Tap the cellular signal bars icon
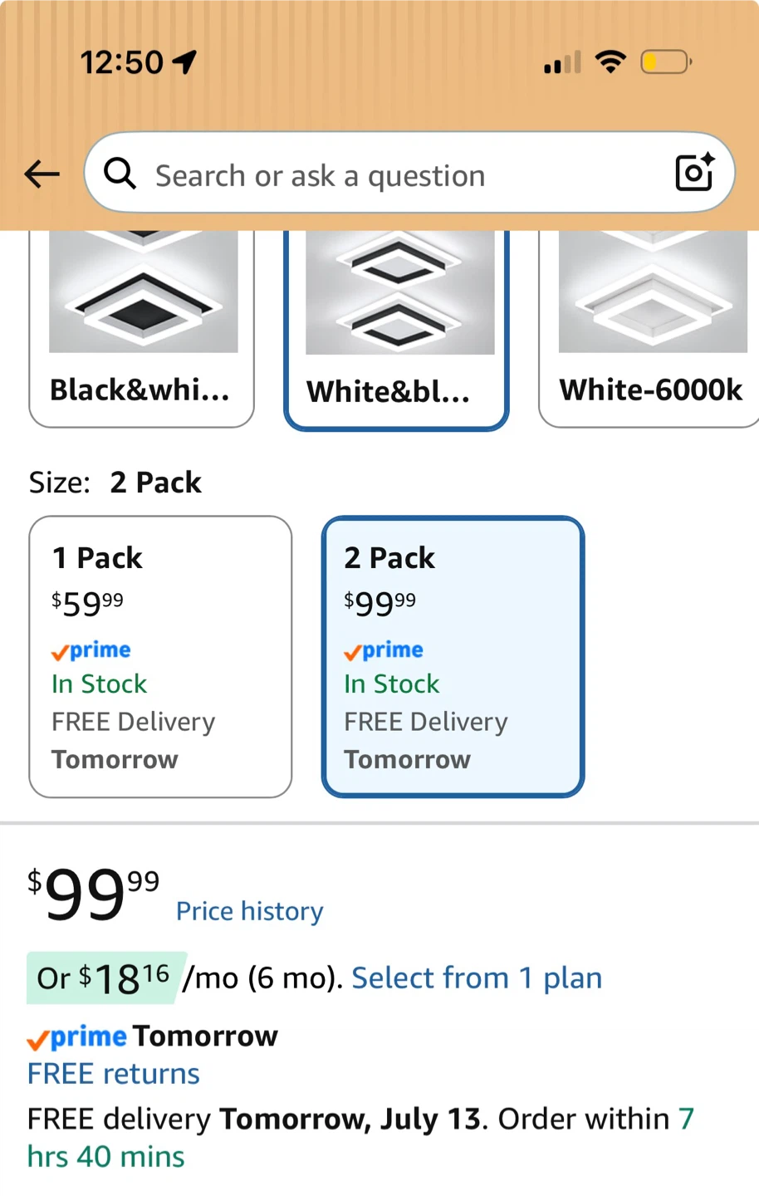 [x=562, y=63]
